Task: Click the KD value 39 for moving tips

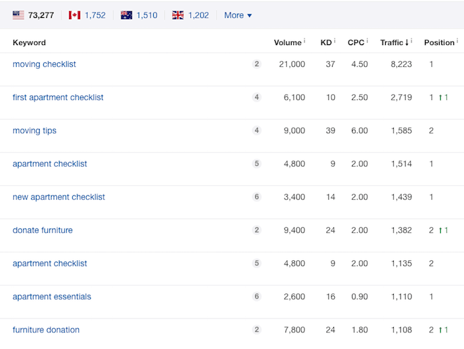Action: [x=331, y=130]
